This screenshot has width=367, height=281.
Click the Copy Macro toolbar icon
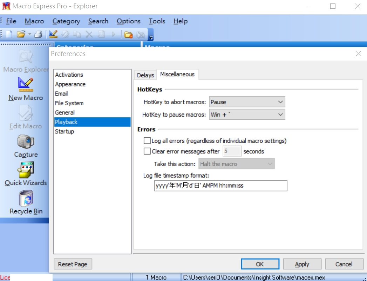click(77, 34)
